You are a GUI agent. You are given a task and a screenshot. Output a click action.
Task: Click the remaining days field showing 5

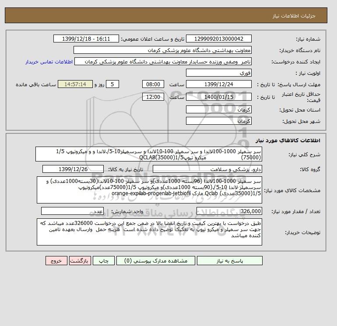pos(112,84)
